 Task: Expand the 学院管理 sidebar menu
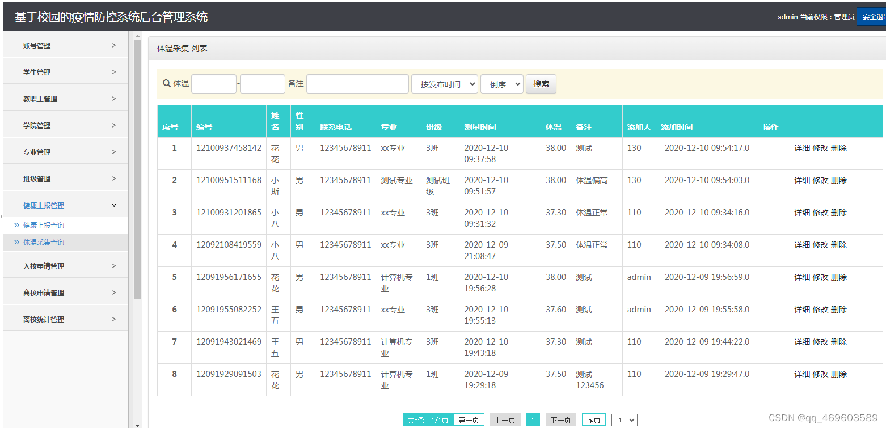tap(66, 125)
